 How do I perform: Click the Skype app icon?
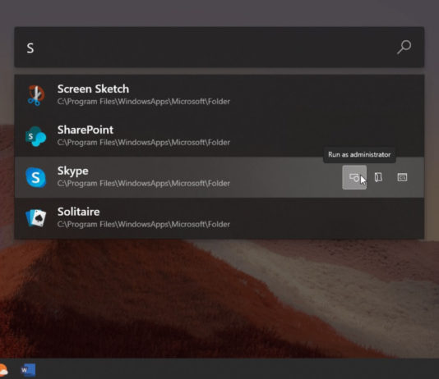click(x=36, y=177)
